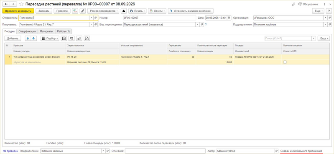Focus the Номер input field
This screenshot has width=334, height=154.
click(x=159, y=18)
